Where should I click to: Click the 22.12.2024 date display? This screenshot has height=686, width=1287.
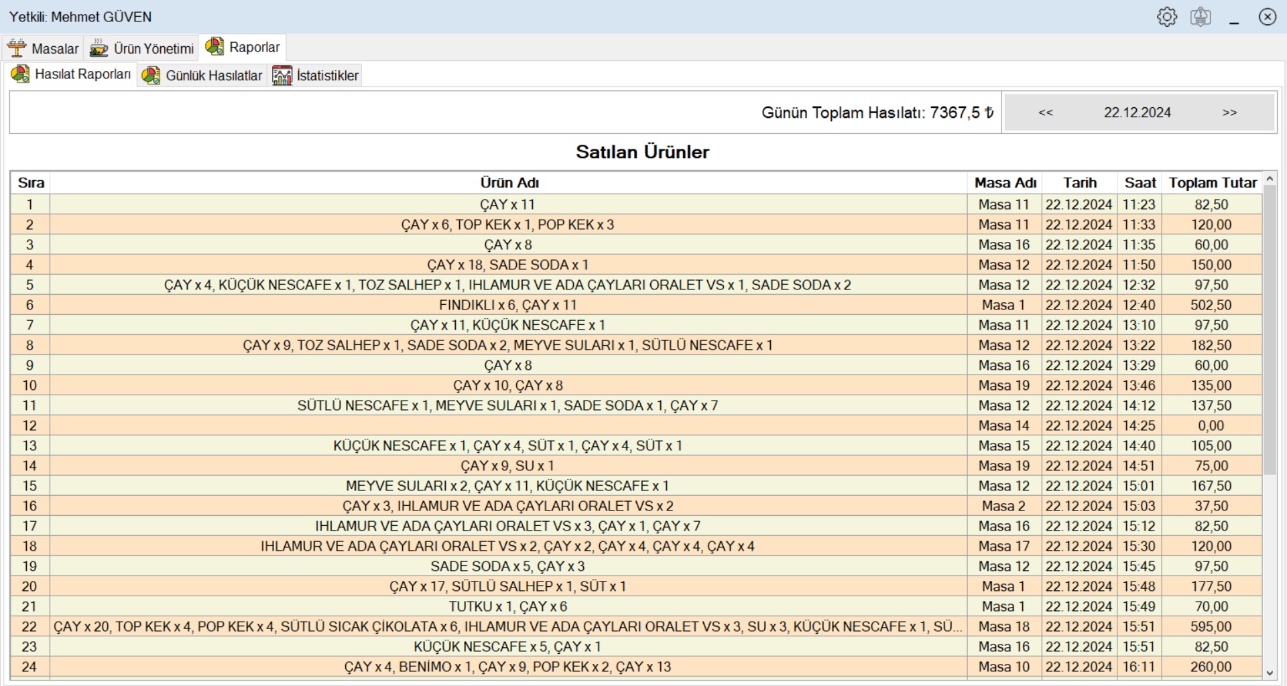click(1137, 113)
